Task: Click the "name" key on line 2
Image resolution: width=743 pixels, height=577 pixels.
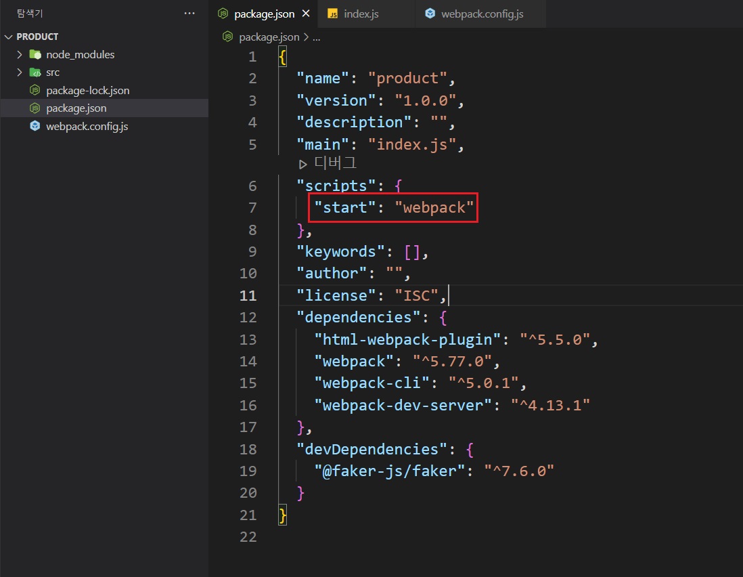Action: coord(322,79)
